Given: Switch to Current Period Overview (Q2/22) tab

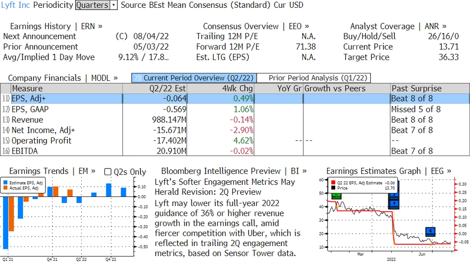Looking at the screenshot, I should click(194, 78).
